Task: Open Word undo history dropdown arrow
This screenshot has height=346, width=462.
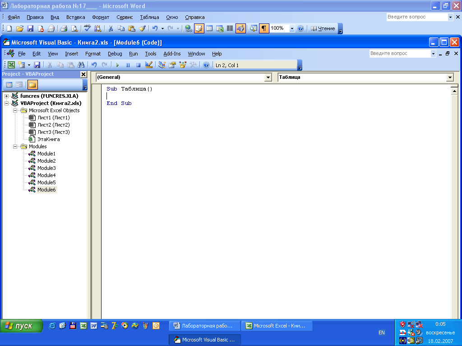Action: 162,28
